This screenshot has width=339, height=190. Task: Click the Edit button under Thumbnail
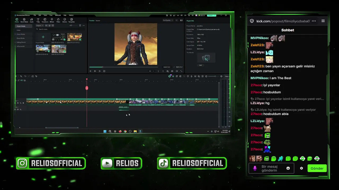(200, 65)
